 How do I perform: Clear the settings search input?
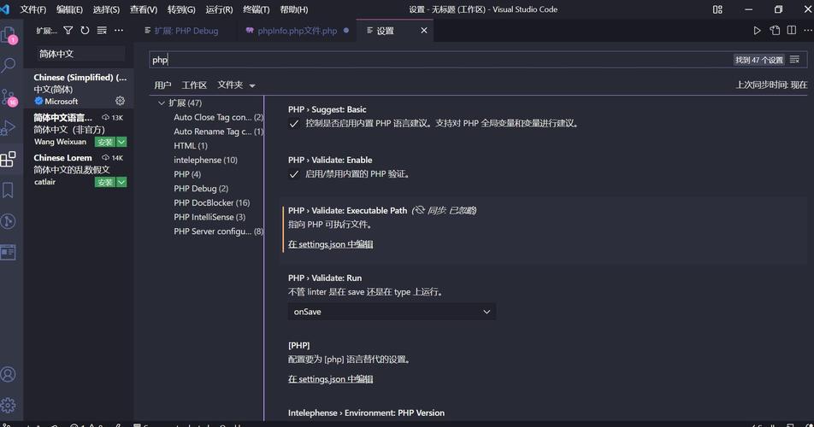coord(794,60)
